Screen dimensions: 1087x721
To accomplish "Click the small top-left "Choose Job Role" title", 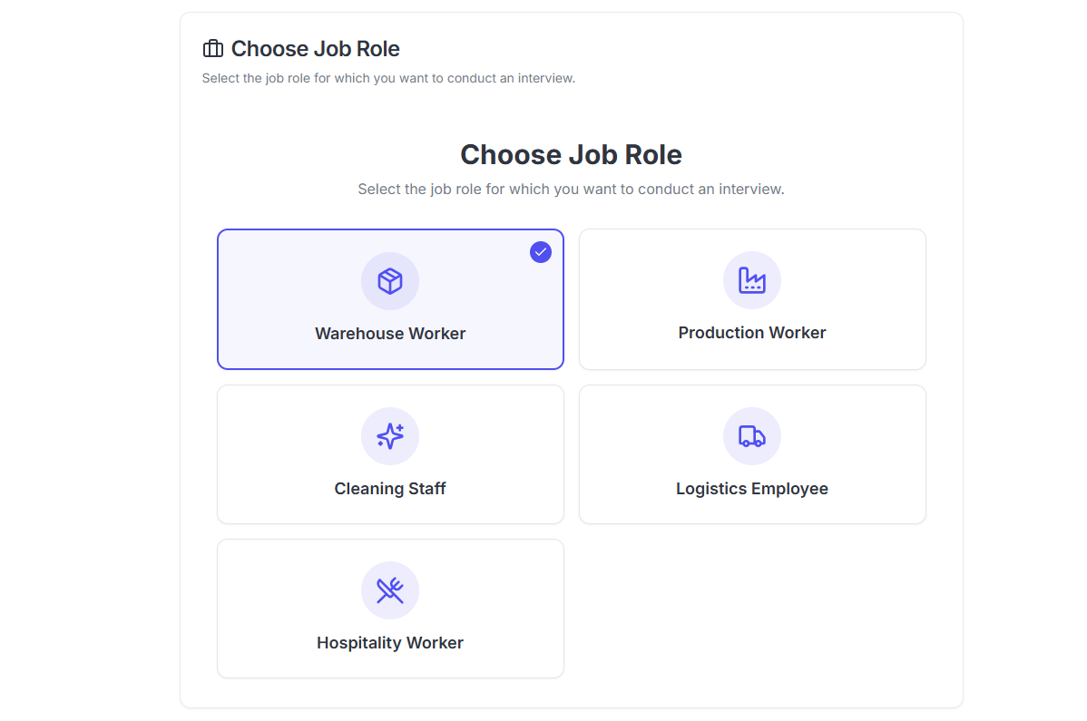I will tap(315, 49).
